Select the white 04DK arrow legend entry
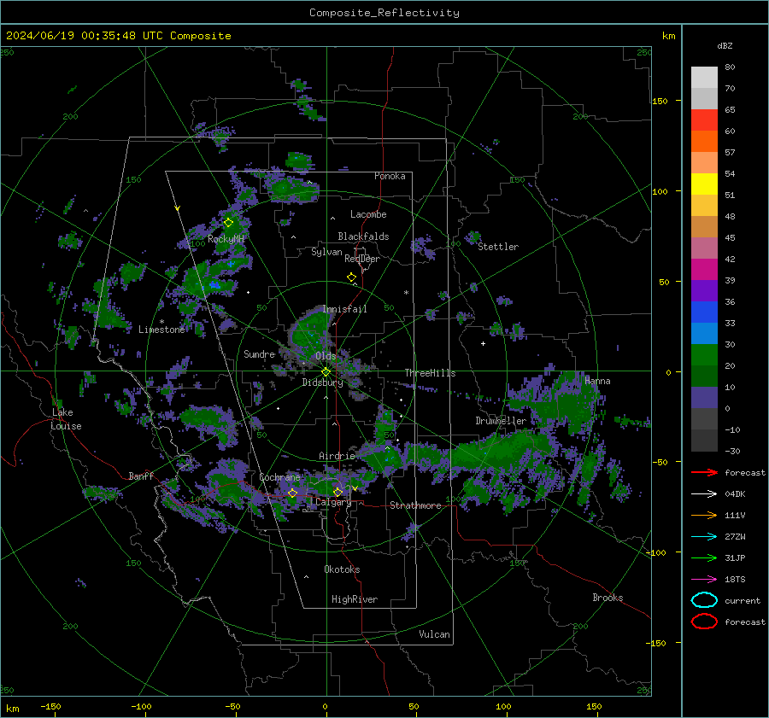The height and width of the screenshot is (718, 769). [704, 493]
